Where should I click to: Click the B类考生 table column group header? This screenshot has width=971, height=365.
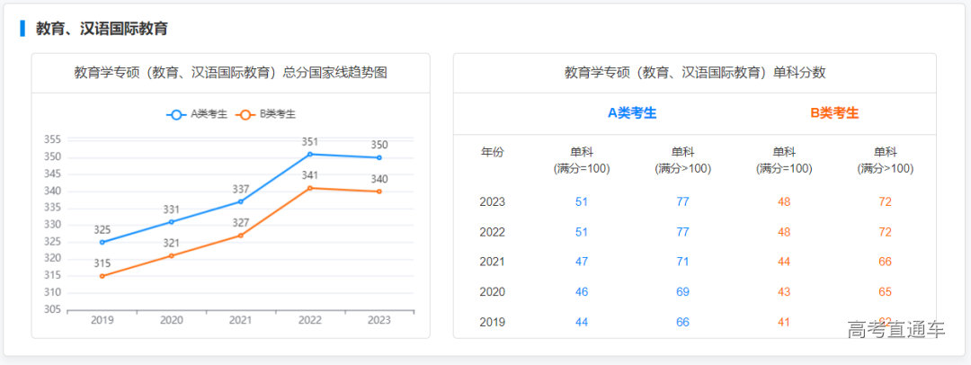[834, 113]
